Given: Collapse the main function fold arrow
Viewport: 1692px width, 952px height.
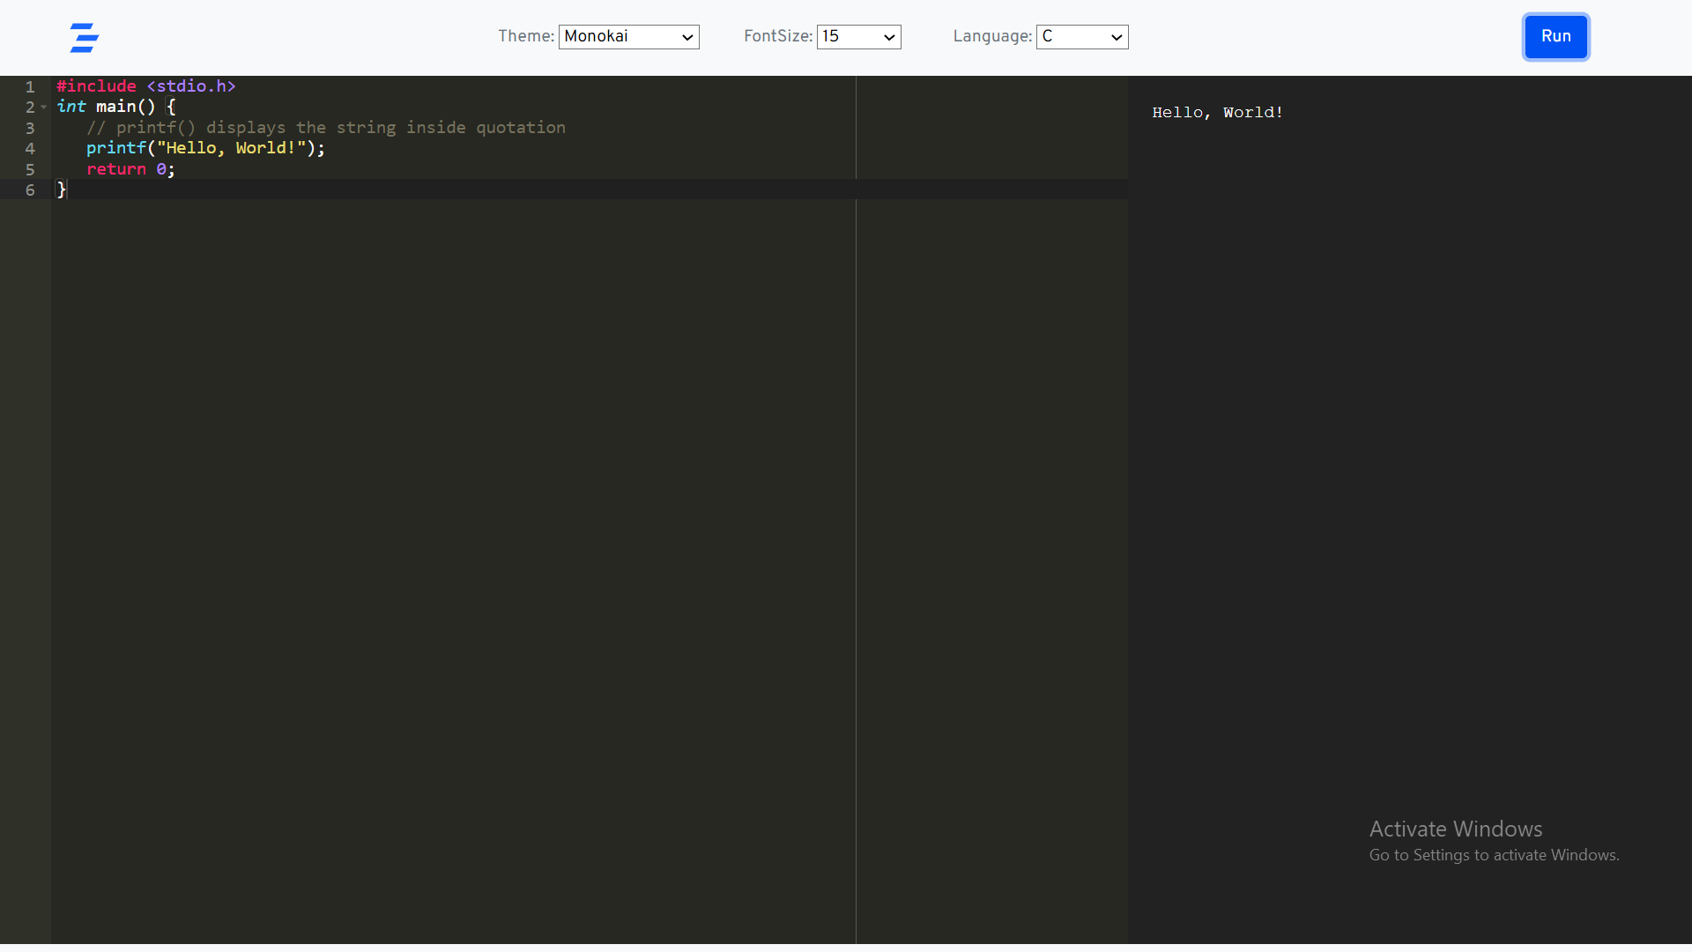Looking at the screenshot, I should 43,108.
